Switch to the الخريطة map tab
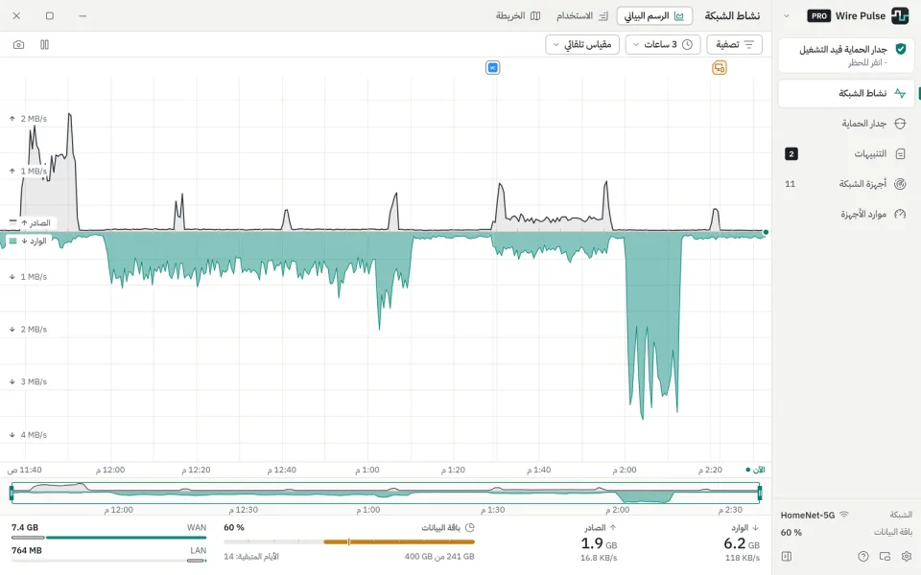This screenshot has width=921, height=575. click(518, 16)
